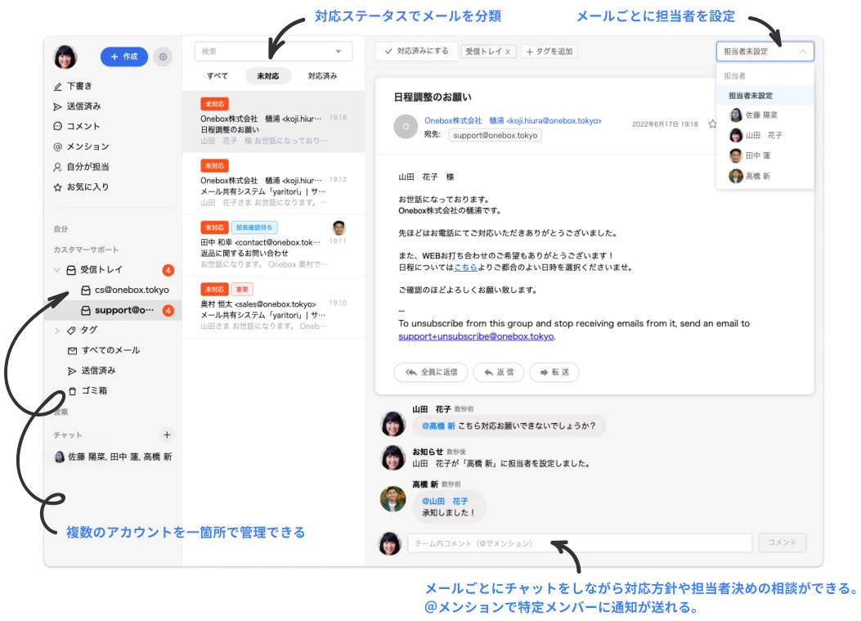Open the 19:12 email from Onebox株式会社
The image size is (861, 621).
273,183
